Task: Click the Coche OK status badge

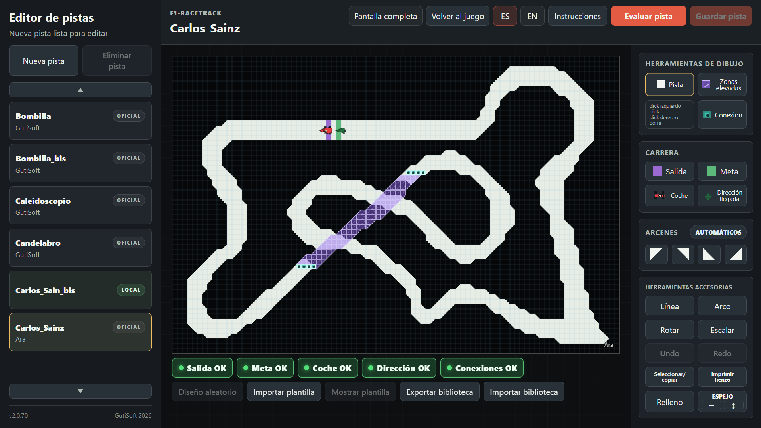Action: click(x=328, y=368)
